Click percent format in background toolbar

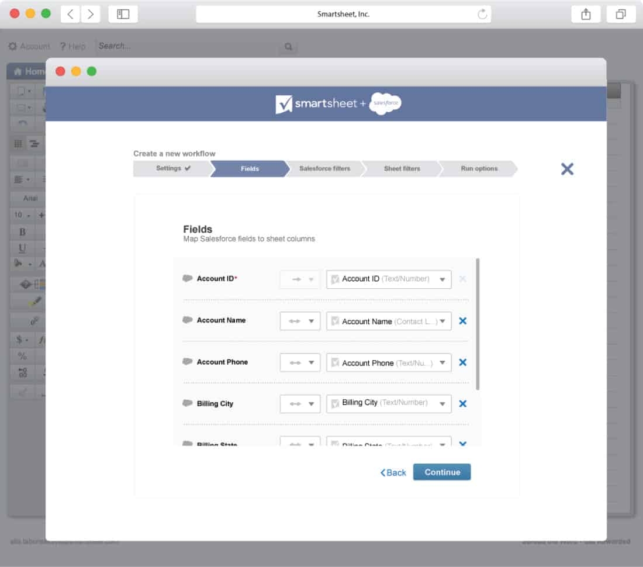23,356
